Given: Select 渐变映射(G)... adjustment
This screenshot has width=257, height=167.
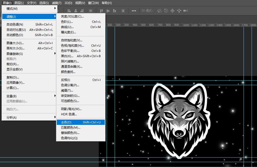Looking at the screenshot, I should click(x=81, y=96).
